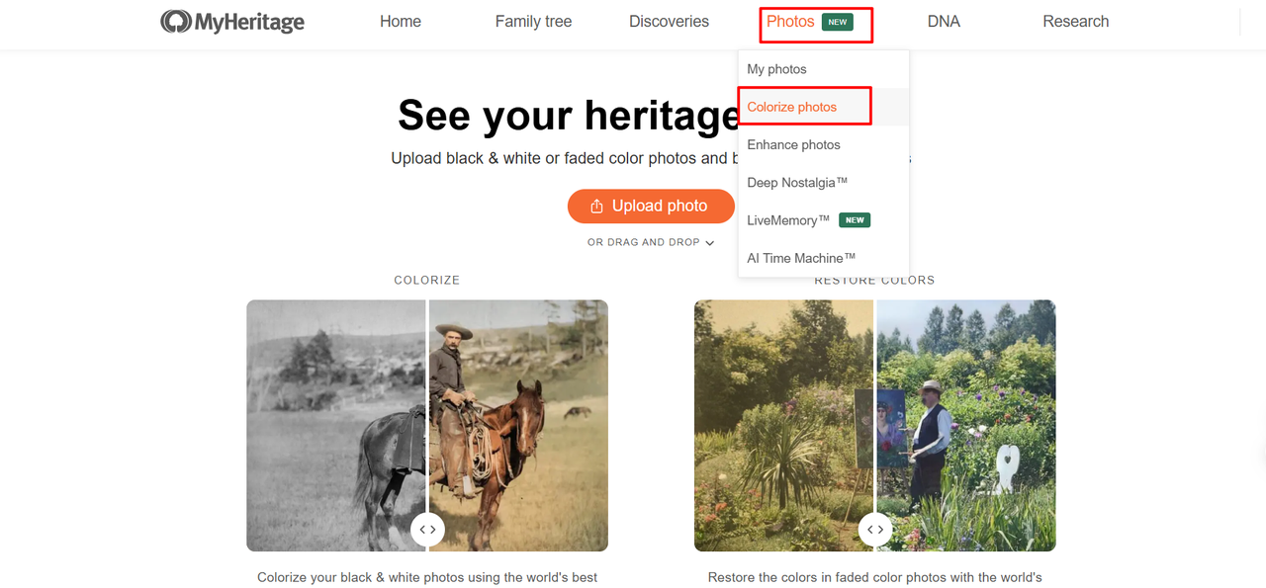Select Colorize photos from the dropdown
The width and height of the screenshot is (1266, 588).
click(x=791, y=106)
